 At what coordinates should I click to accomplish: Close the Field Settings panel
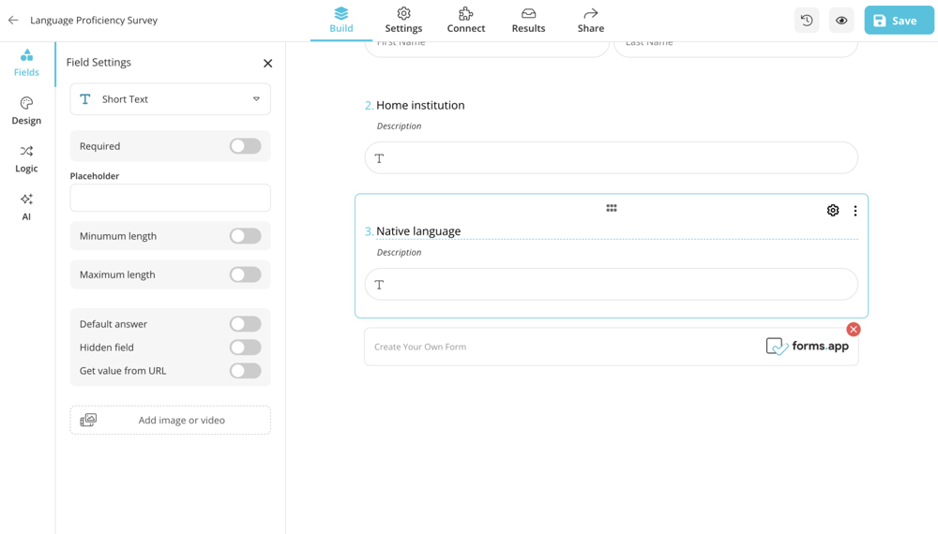click(267, 64)
